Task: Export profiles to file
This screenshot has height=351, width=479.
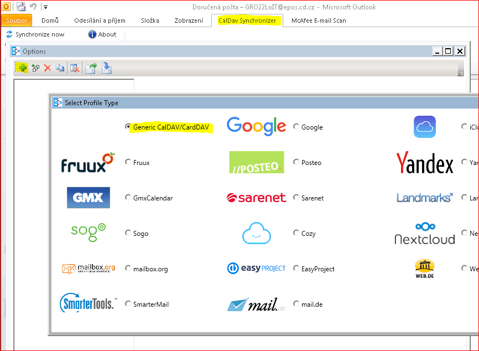Action: [91, 68]
